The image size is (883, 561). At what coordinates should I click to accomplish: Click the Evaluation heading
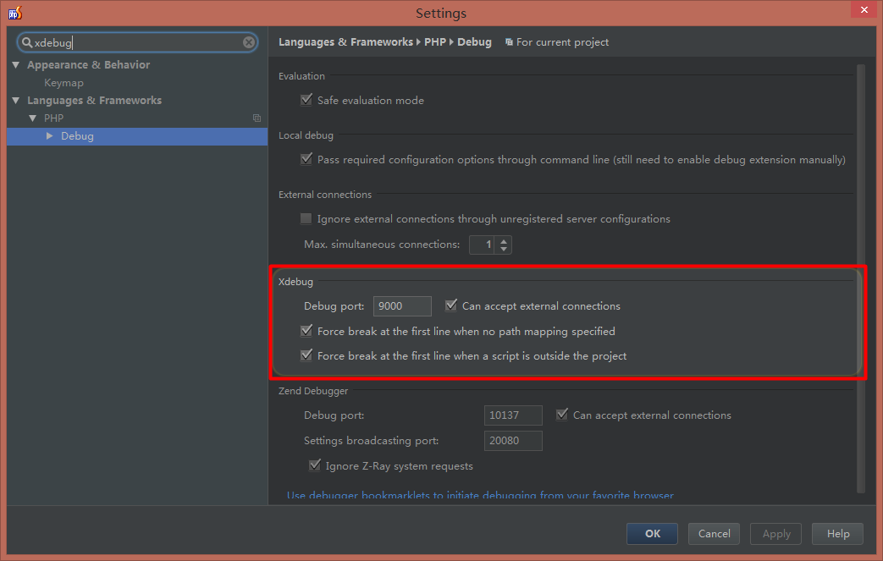point(301,76)
